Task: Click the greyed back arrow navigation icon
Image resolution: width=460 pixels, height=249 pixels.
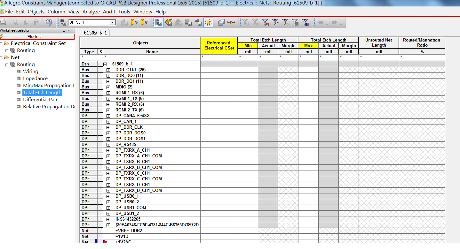Action: pyautogui.click(x=321, y=22)
